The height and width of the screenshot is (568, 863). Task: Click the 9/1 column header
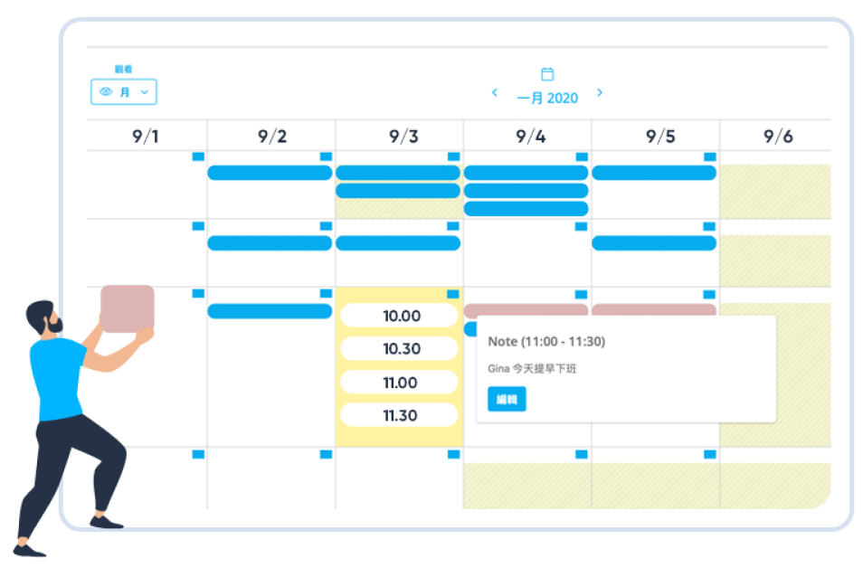click(146, 137)
